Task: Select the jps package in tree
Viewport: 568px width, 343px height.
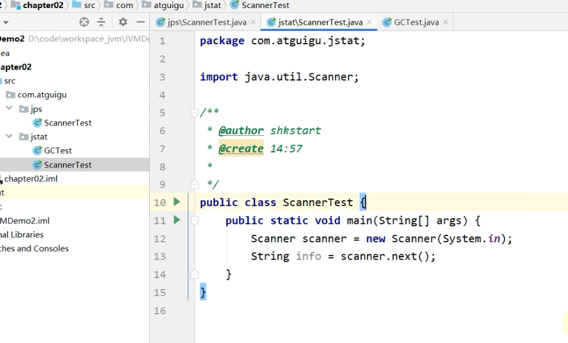Action: (x=36, y=109)
